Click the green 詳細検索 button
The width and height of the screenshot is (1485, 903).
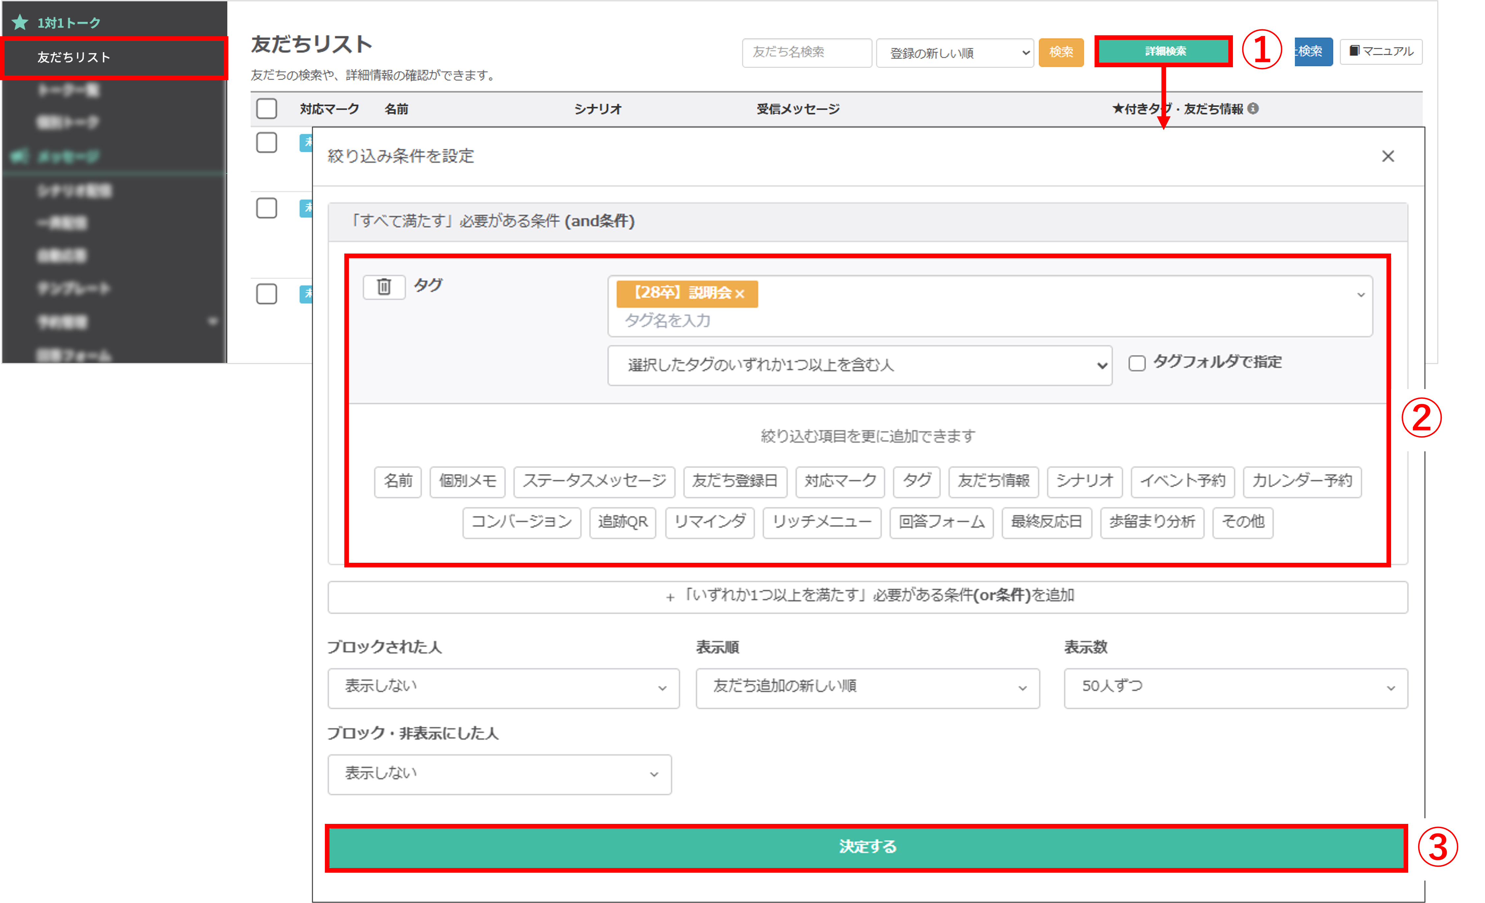(x=1163, y=51)
